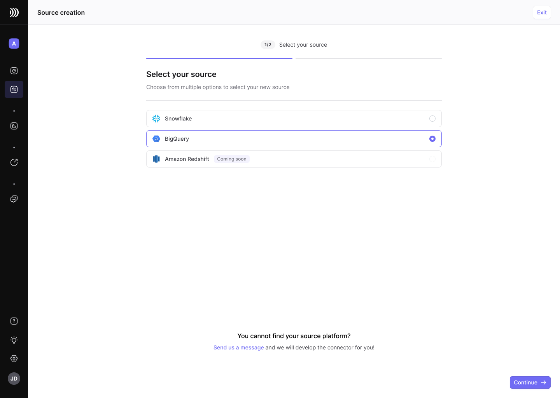The width and height of the screenshot is (560, 398).
Task: Click the 1/2 step indicator badge
Action: 268,45
